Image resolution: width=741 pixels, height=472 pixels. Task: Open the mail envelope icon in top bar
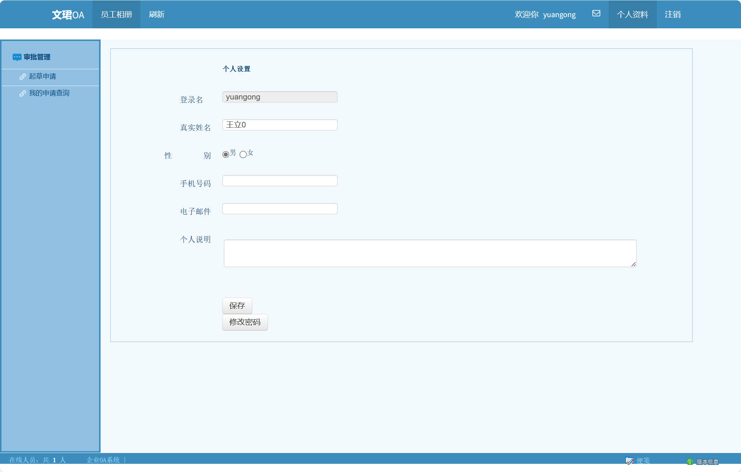click(596, 13)
